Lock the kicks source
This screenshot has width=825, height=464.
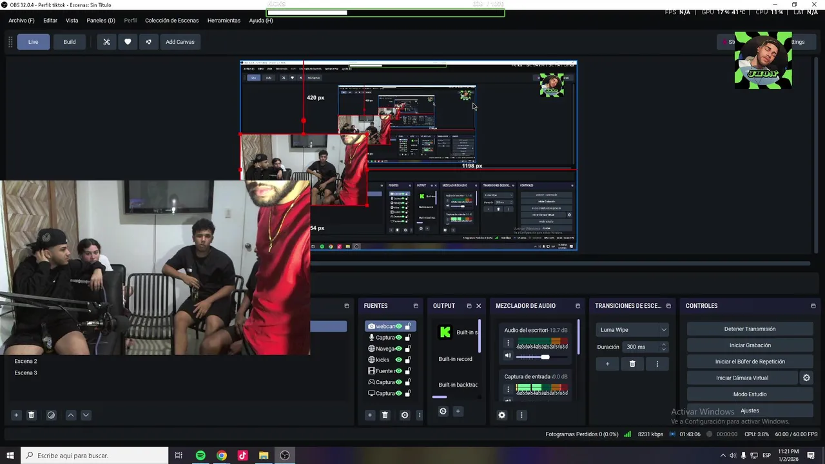coord(408,360)
